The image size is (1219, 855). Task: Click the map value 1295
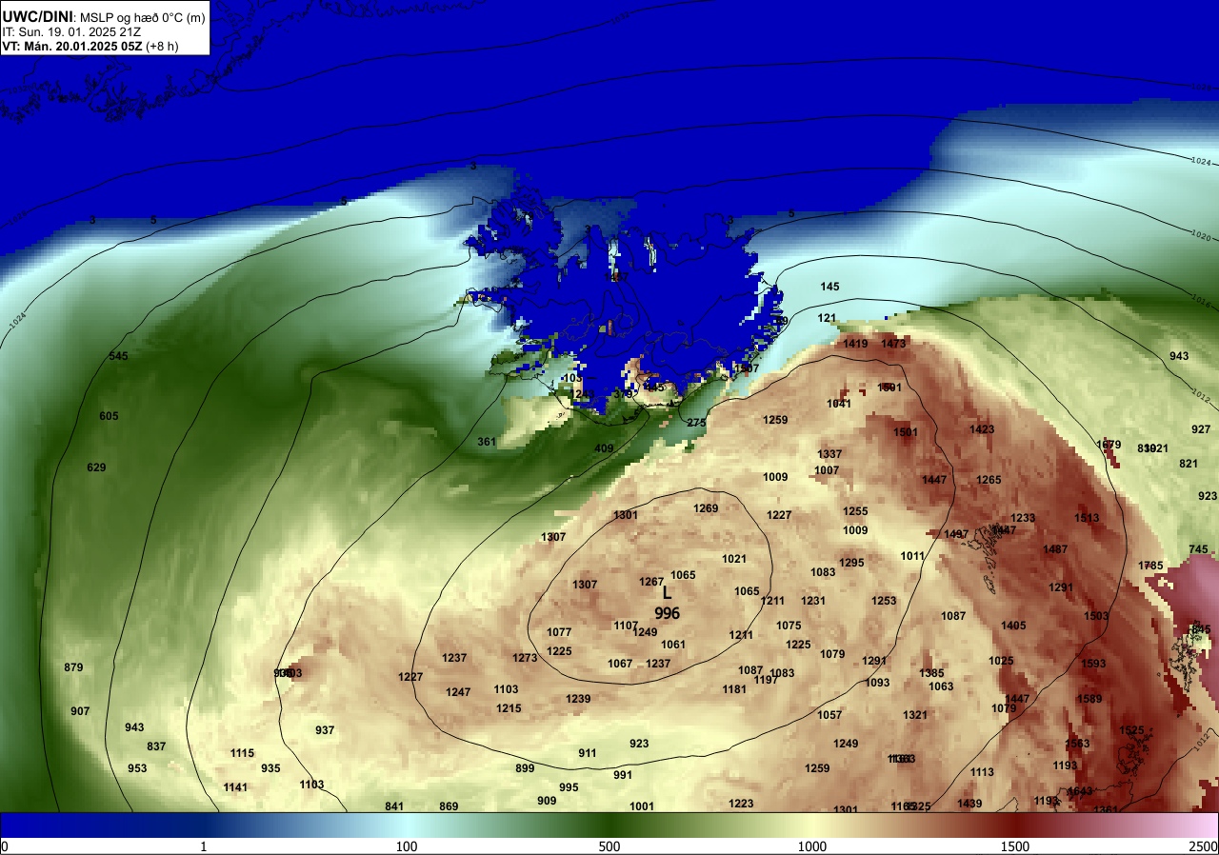tap(851, 563)
